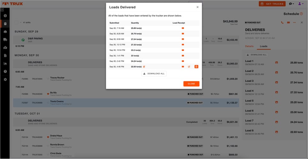
Task: Open the chat messages dropdown
Action: (291, 4)
